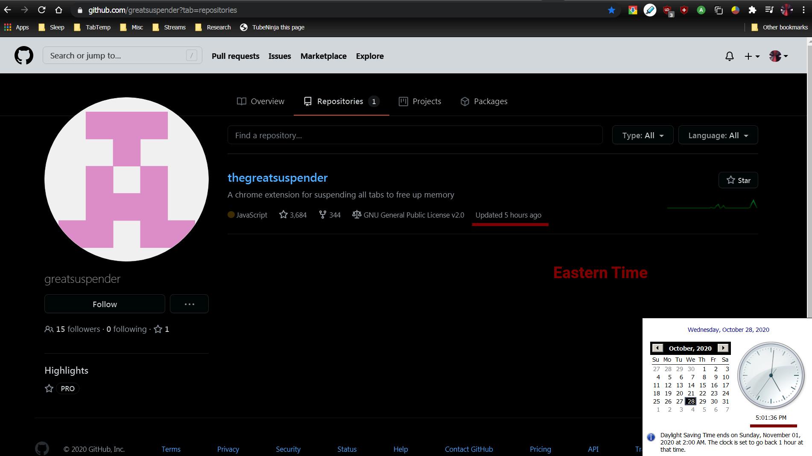The image size is (812, 456).
Task: Open the extensions puzzle piece icon
Action: [x=752, y=10]
